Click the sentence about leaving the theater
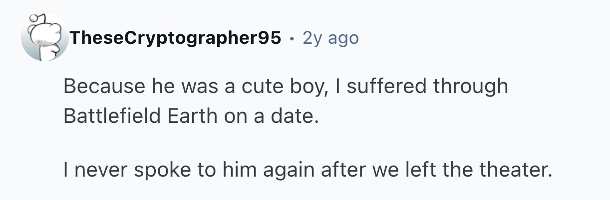This screenshot has width=610, height=200. (308, 172)
